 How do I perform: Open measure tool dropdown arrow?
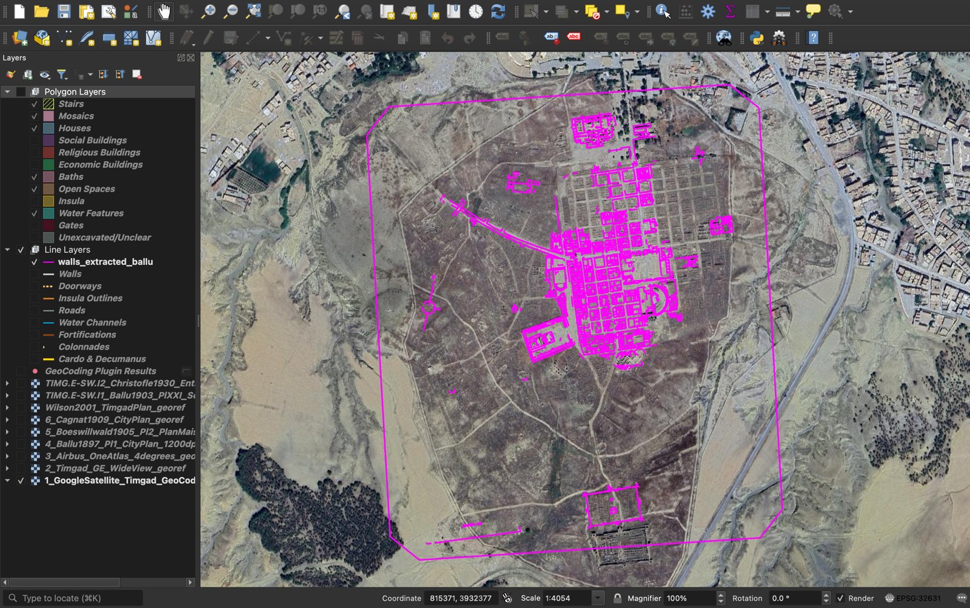[x=798, y=12]
